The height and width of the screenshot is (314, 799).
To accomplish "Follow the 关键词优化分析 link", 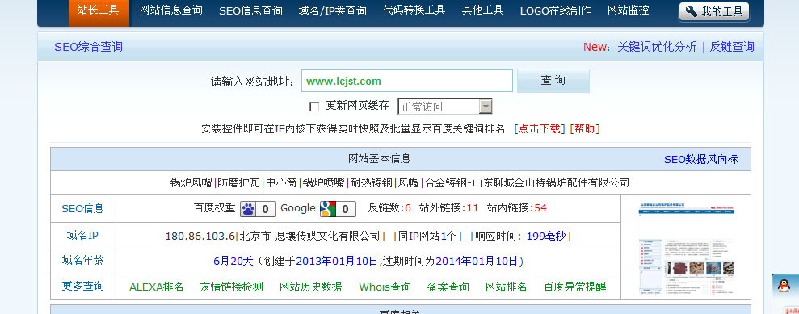I will (657, 47).
